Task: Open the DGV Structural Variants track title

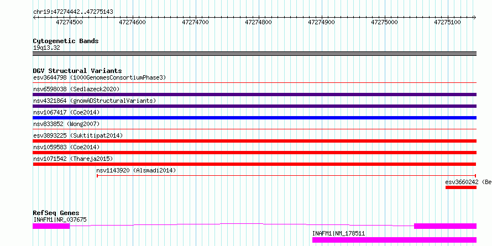Action: coord(77,71)
